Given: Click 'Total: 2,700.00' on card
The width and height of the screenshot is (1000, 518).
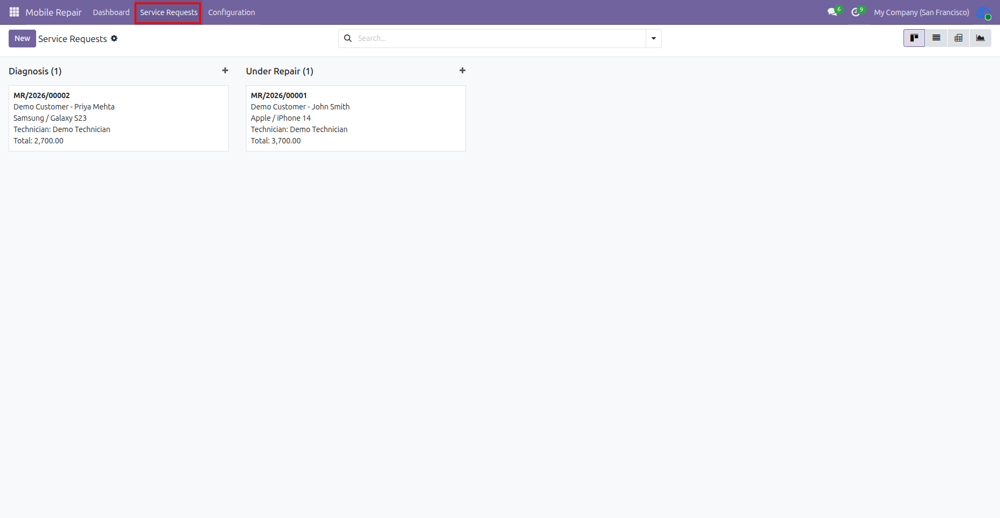Looking at the screenshot, I should [x=38, y=141].
